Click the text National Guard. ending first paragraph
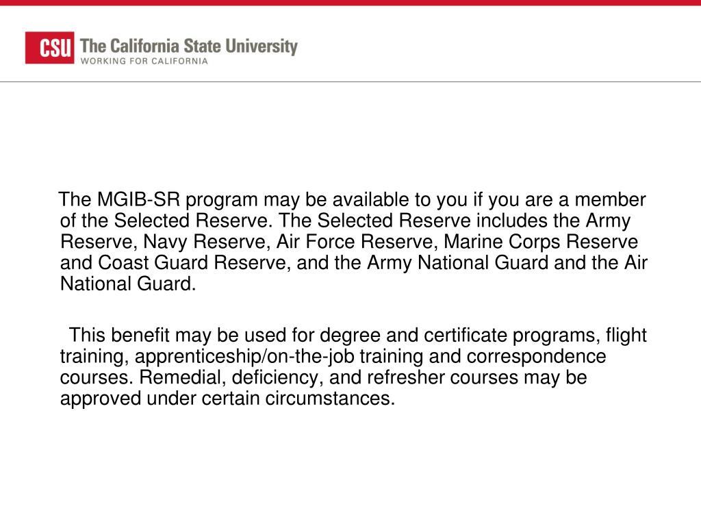 pos(128,284)
